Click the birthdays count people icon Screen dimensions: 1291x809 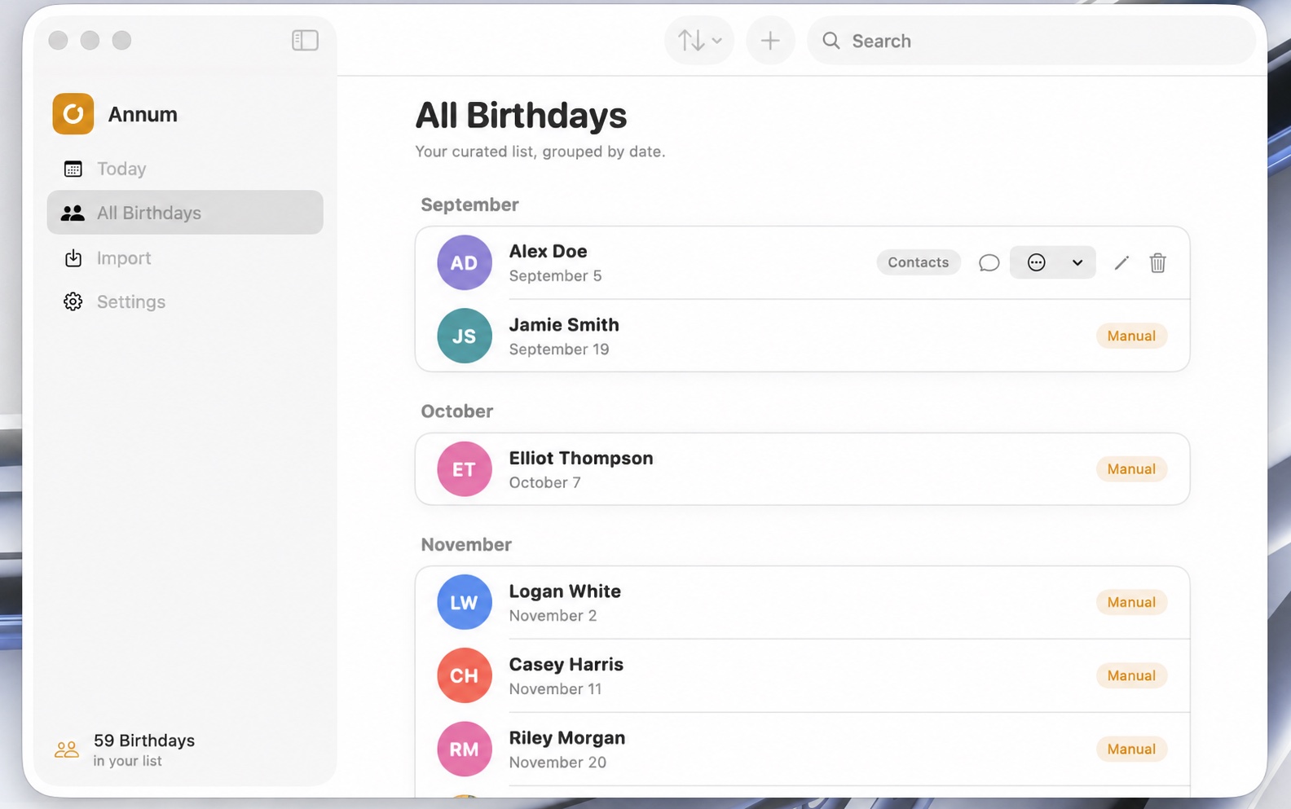[67, 750]
